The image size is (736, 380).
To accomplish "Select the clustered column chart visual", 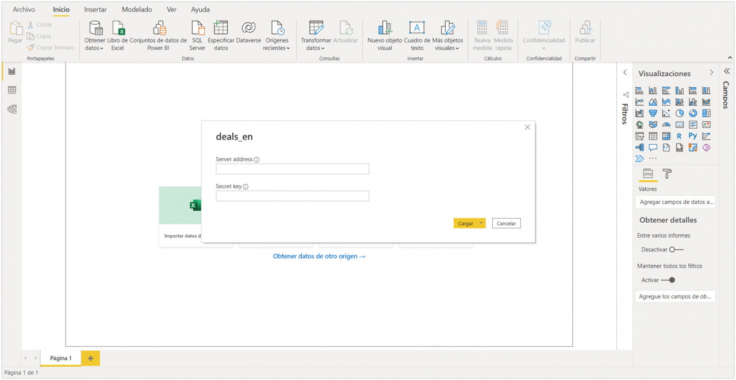I will tap(680, 91).
